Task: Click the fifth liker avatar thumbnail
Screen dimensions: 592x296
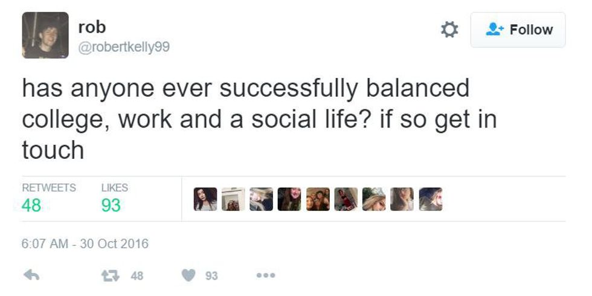Action: 318,199
